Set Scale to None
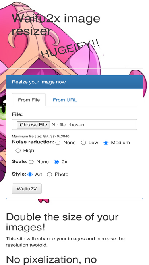This screenshot has width=149, height=265. coord(31,162)
